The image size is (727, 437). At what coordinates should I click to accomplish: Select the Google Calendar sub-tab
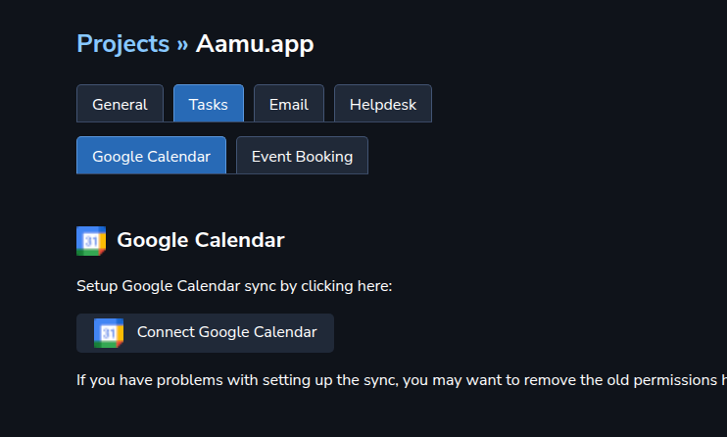[x=151, y=156]
